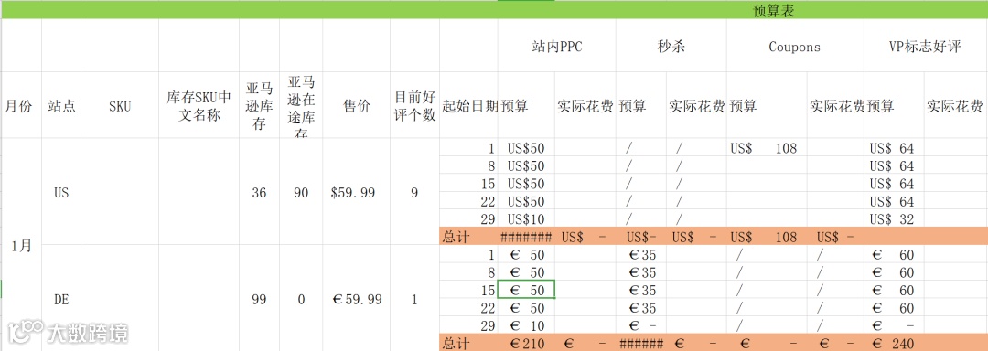Viewport: 988px width, 351px height.
Task: Click the SKU column header
Action: [x=120, y=106]
